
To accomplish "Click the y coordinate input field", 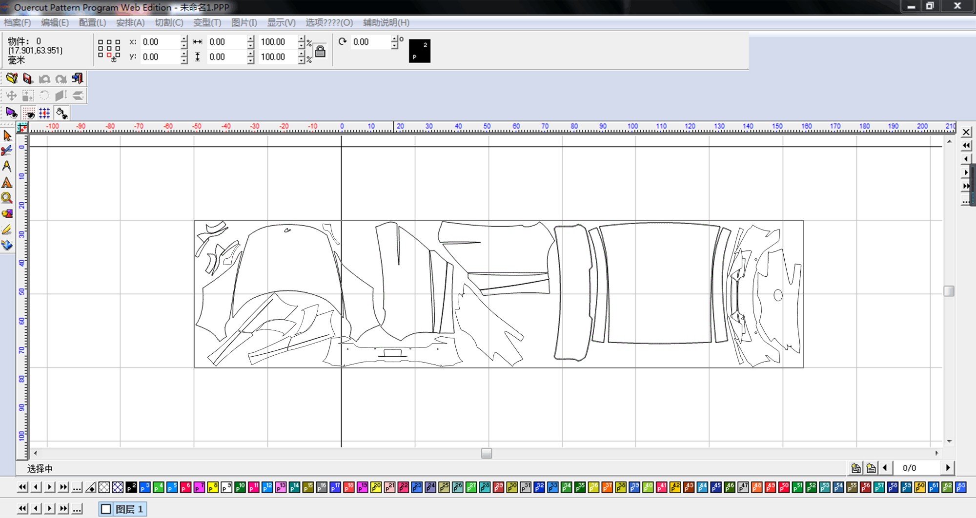I will [x=160, y=57].
